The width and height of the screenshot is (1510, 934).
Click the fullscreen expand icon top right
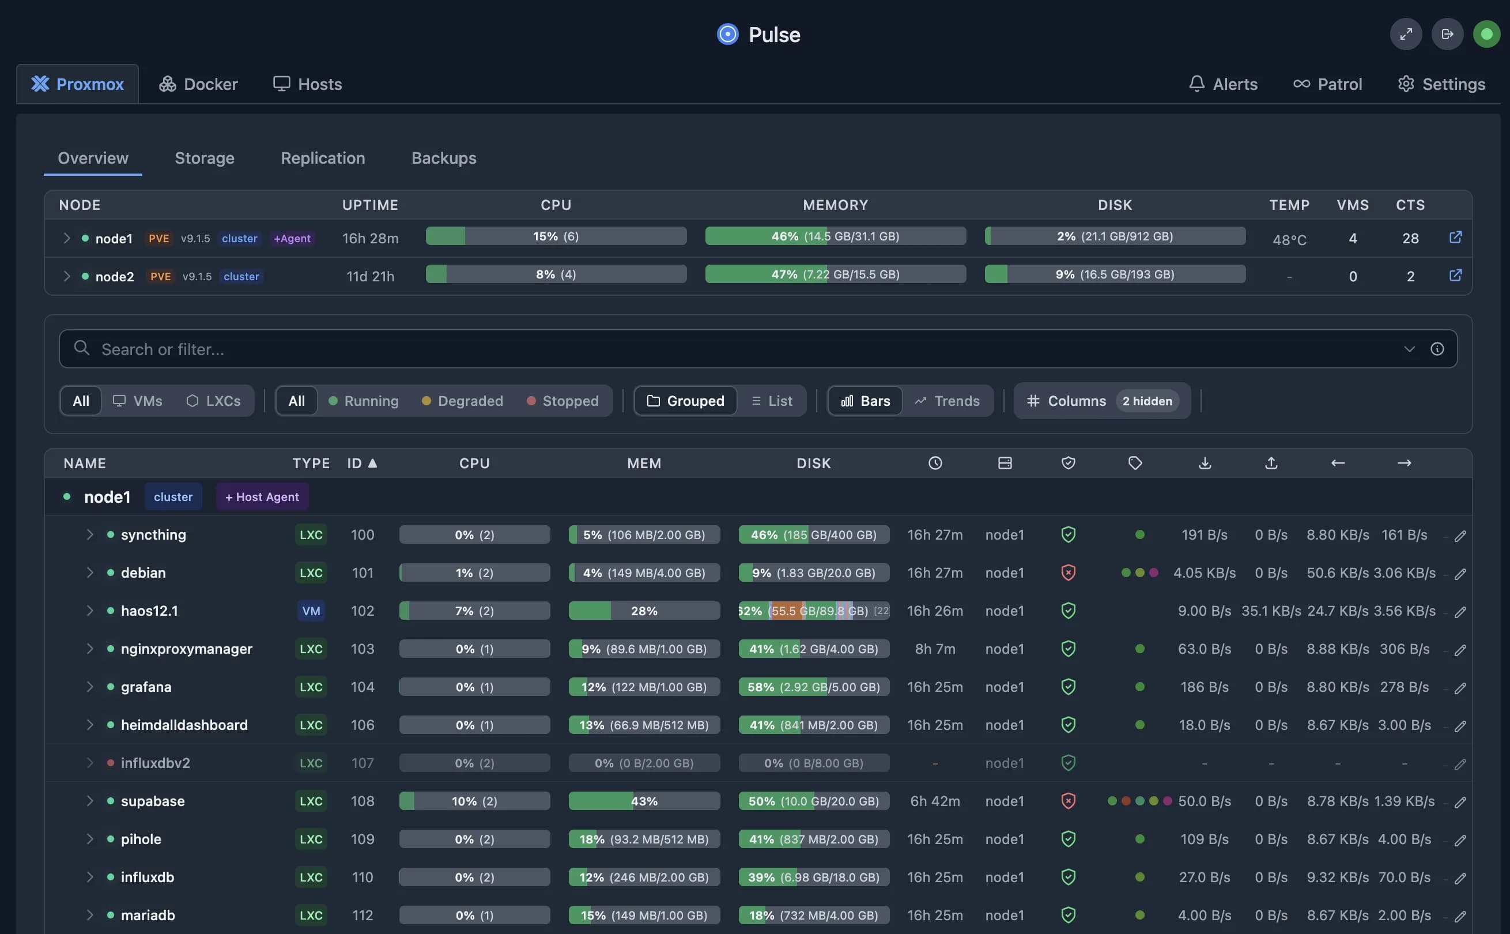point(1406,34)
